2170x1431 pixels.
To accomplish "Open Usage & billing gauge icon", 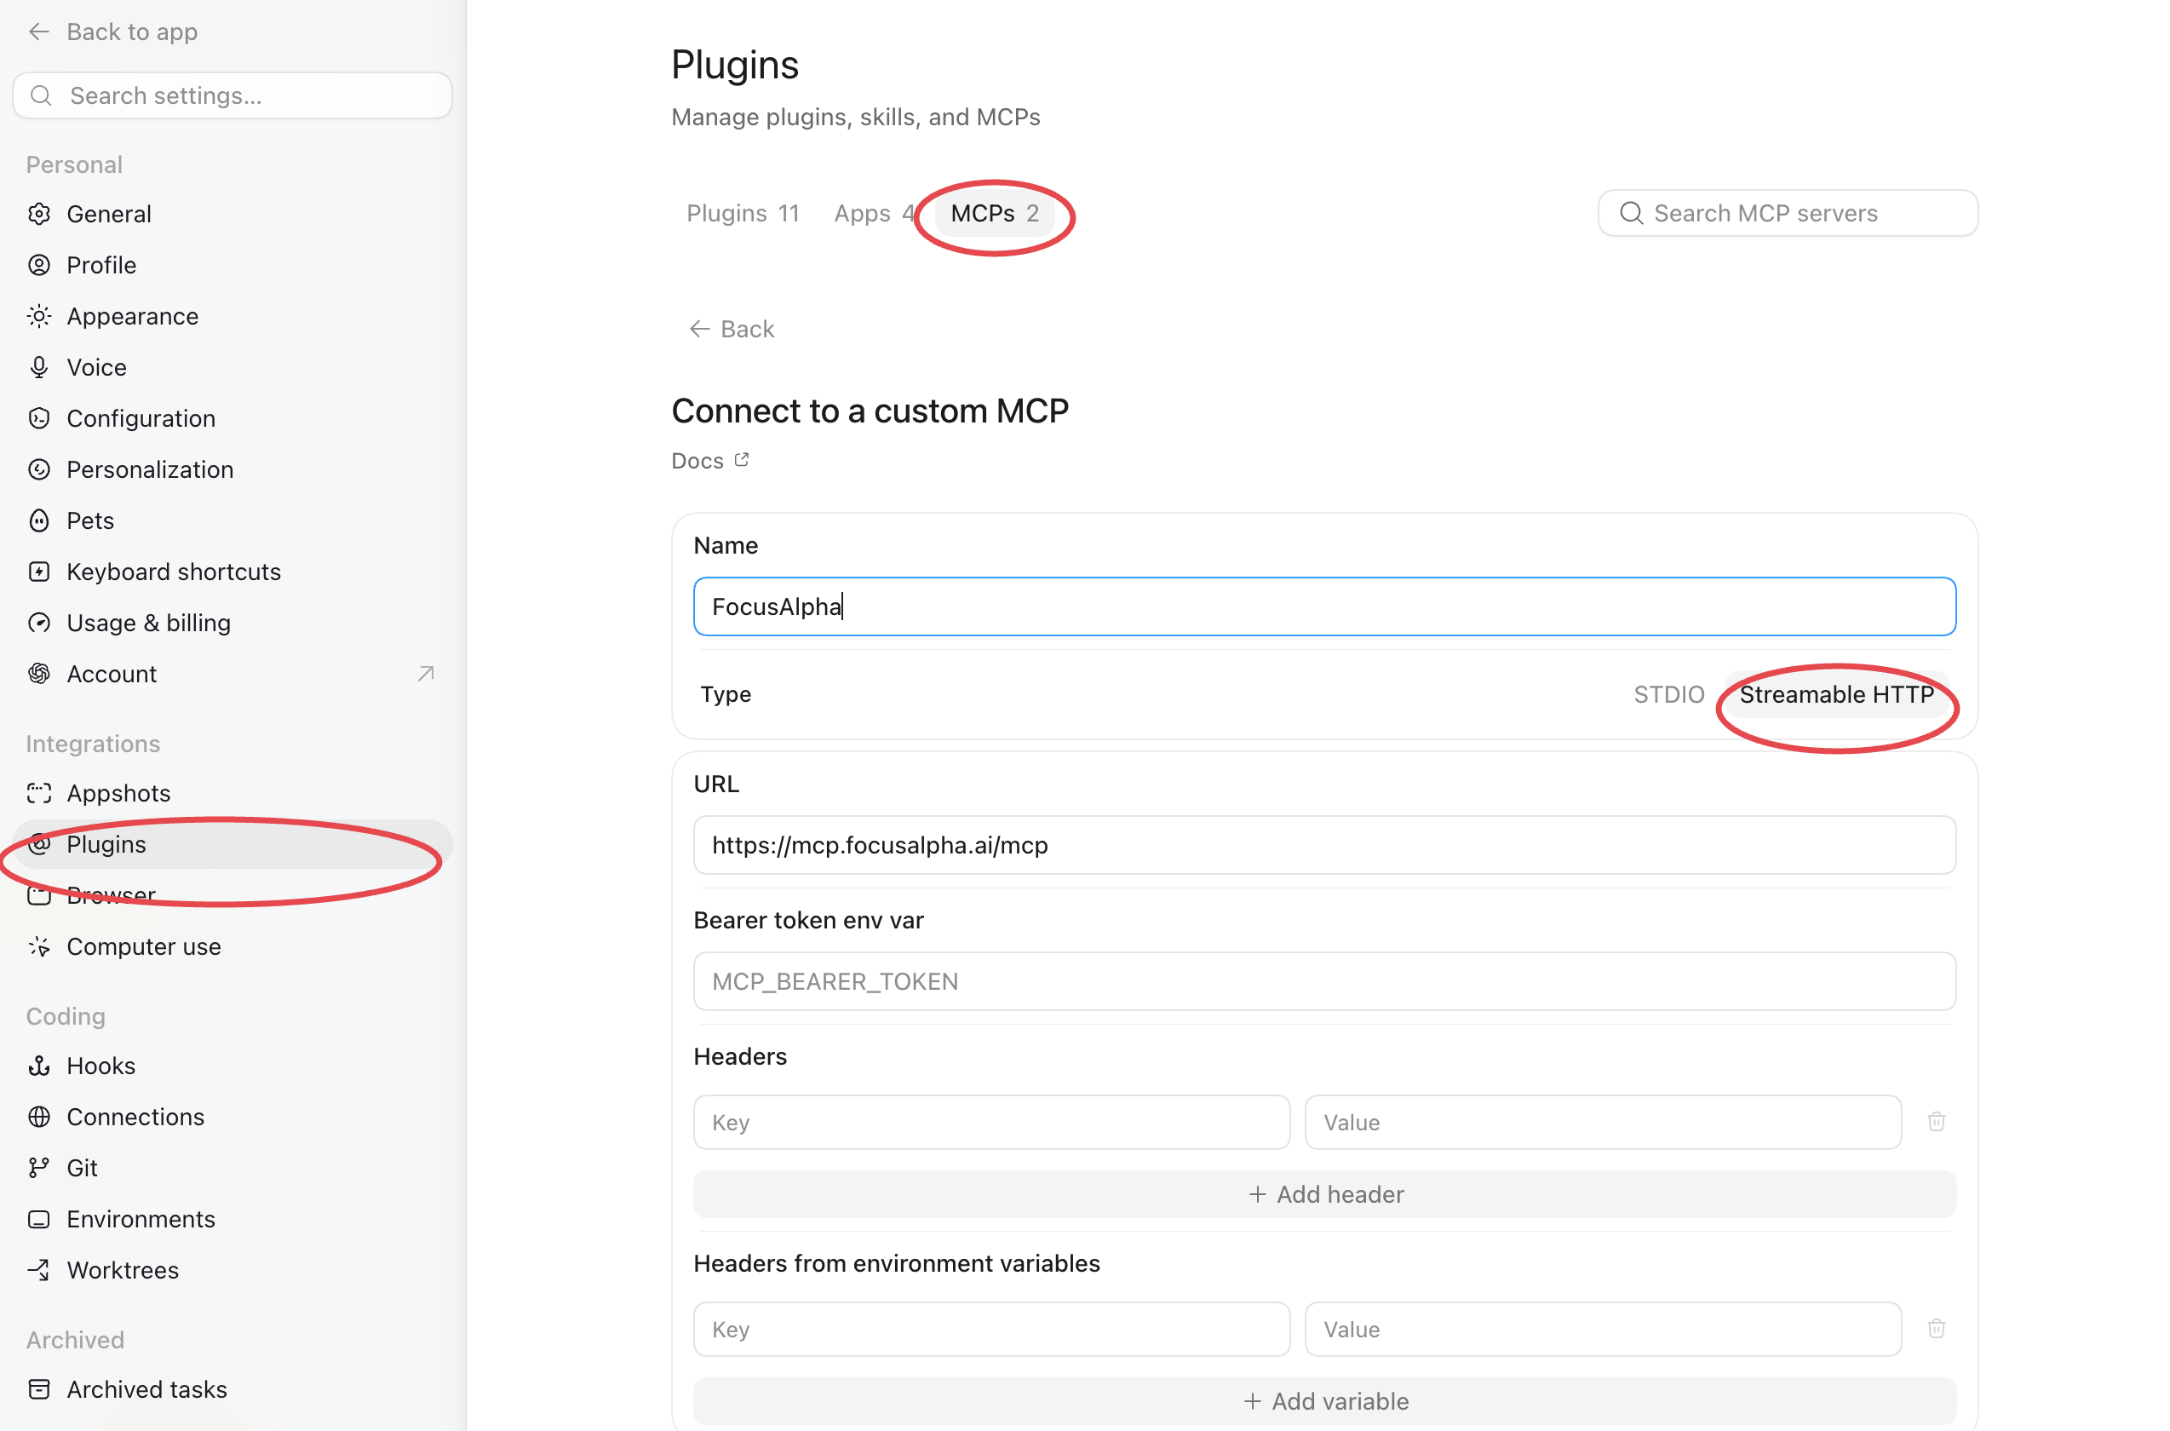I will tap(39, 623).
